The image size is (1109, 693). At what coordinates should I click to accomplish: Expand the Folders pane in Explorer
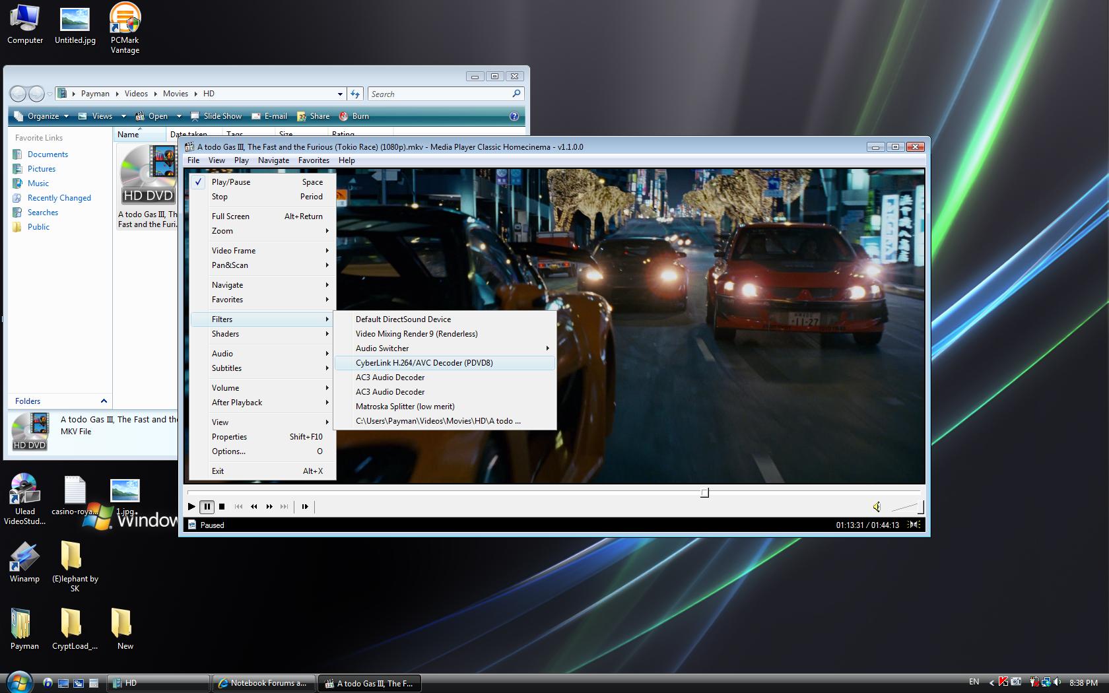[x=60, y=401]
